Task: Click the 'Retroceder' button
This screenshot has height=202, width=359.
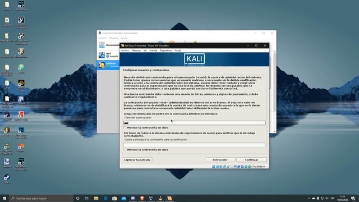Action: (x=220, y=160)
